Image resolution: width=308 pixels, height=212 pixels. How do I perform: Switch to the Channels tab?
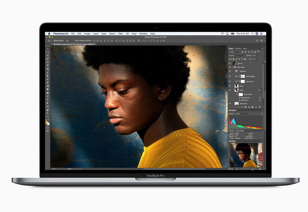pos(238,48)
